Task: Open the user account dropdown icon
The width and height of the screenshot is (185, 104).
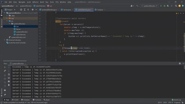Action: (132, 6)
